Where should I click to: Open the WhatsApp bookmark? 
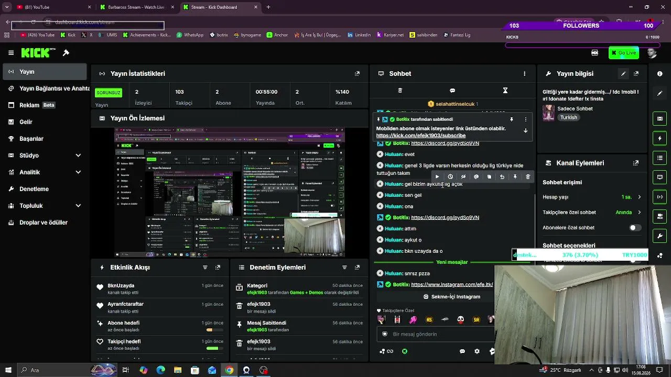pos(190,35)
